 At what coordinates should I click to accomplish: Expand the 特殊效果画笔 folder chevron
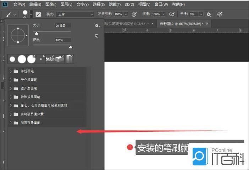click(11, 97)
